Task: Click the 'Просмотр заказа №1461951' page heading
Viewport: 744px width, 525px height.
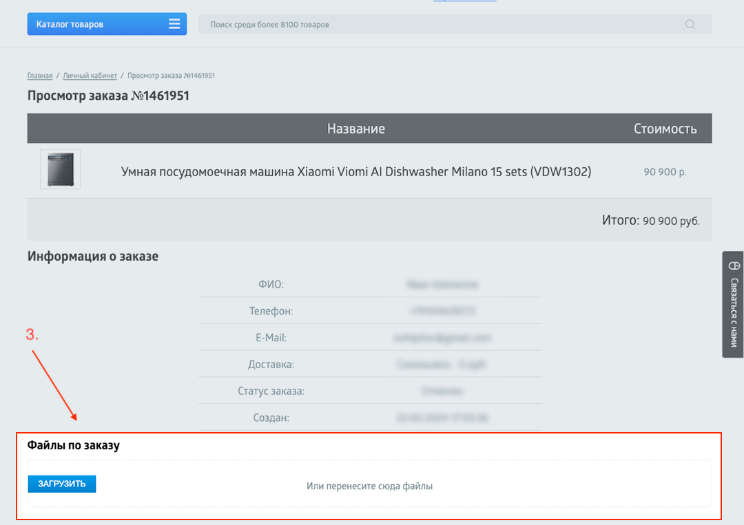Action: [108, 96]
